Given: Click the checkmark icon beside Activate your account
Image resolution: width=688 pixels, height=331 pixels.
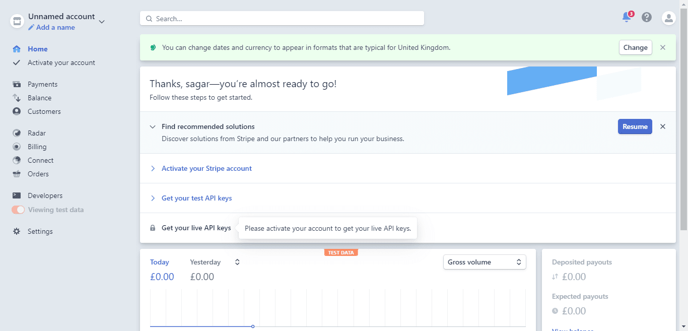Looking at the screenshot, I should click(17, 62).
